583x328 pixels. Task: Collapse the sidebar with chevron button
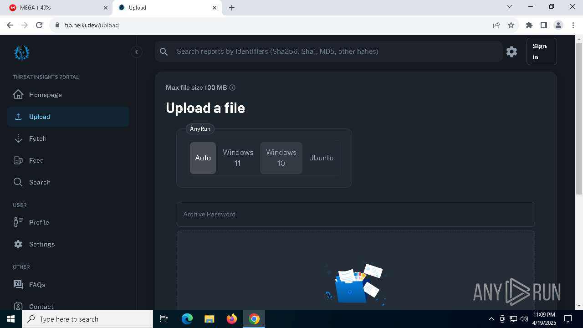[137, 52]
